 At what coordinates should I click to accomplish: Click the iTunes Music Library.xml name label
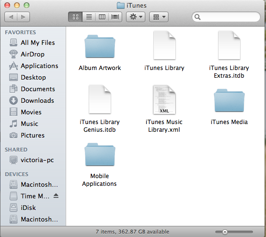pos(164,125)
